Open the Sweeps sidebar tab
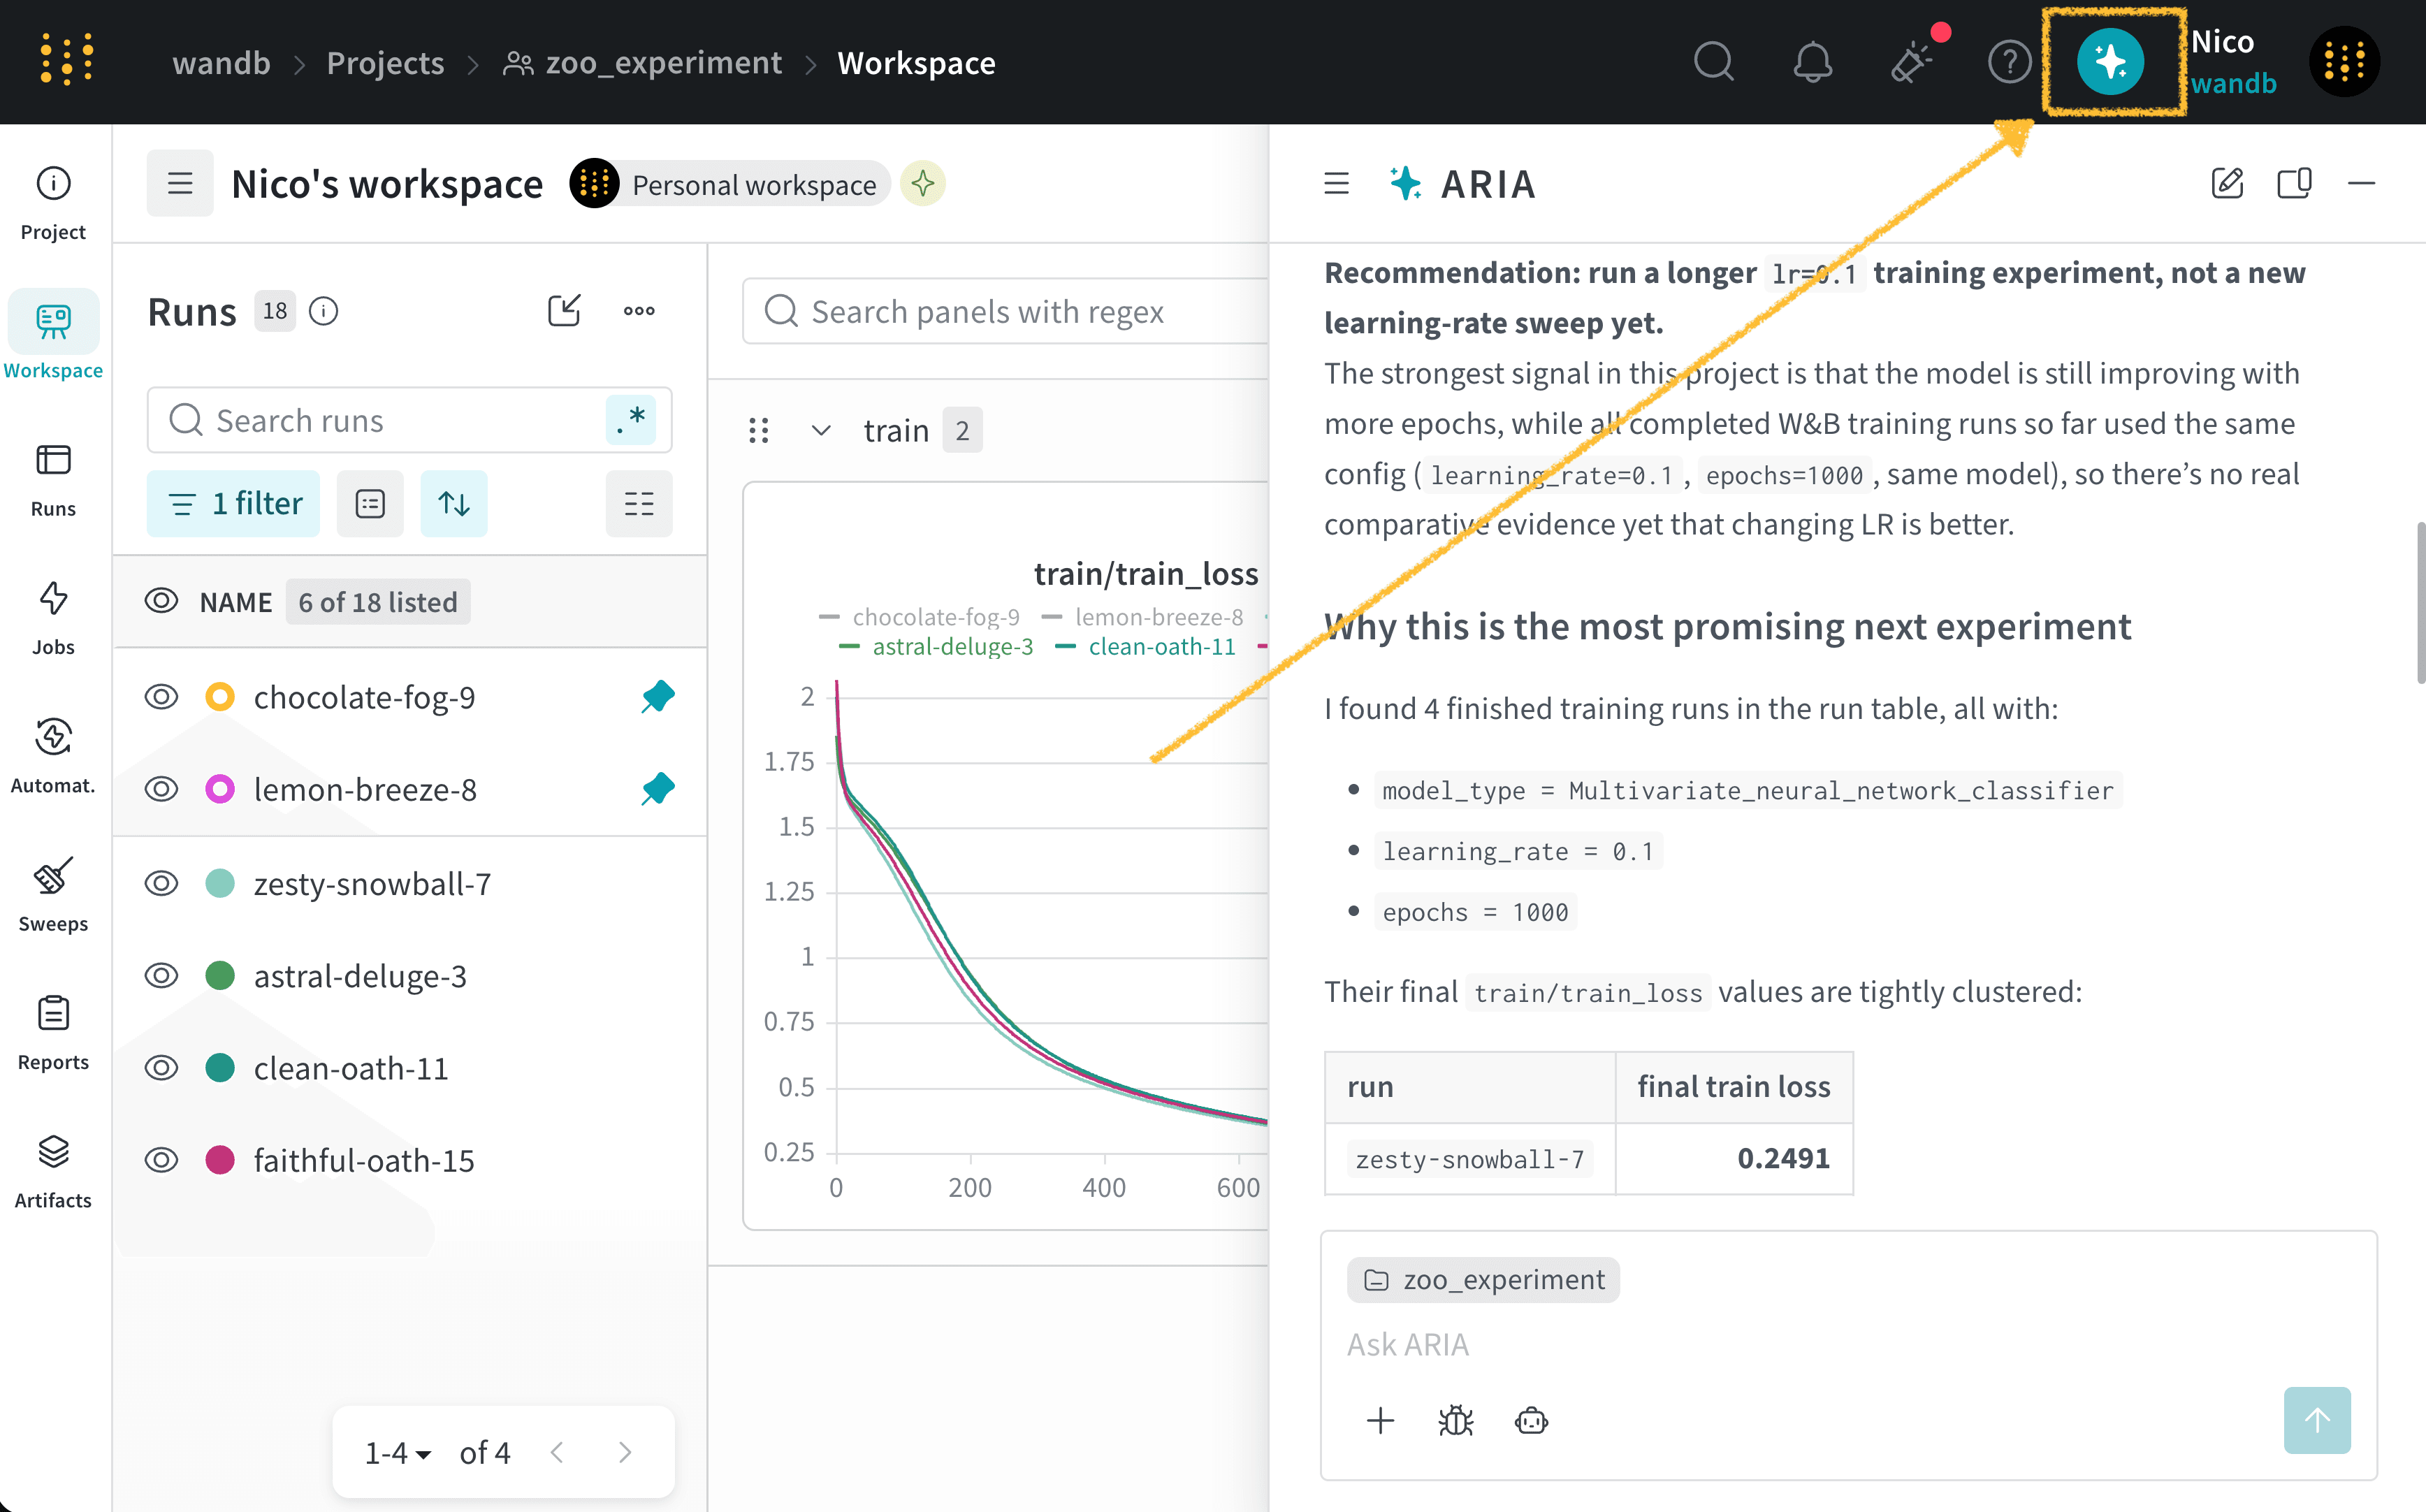Image resolution: width=2426 pixels, height=1512 pixels. click(x=53, y=896)
